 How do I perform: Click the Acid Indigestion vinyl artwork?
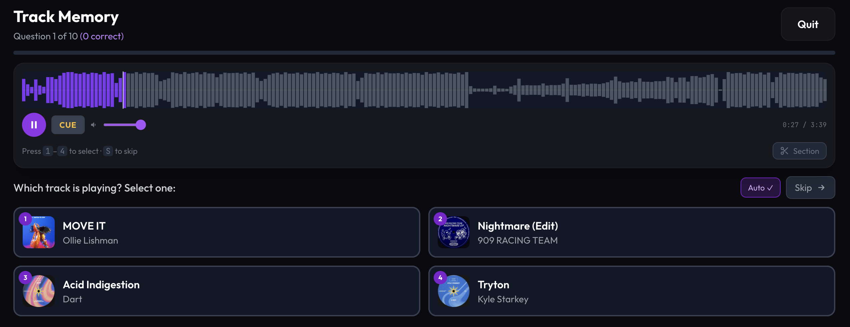39,291
